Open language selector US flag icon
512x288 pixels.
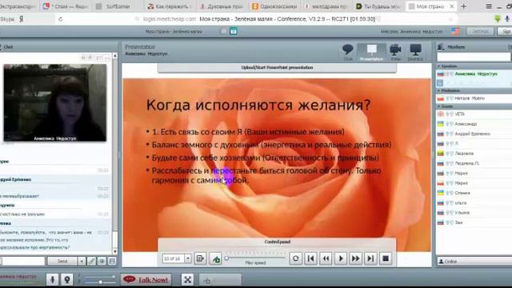click(x=455, y=31)
